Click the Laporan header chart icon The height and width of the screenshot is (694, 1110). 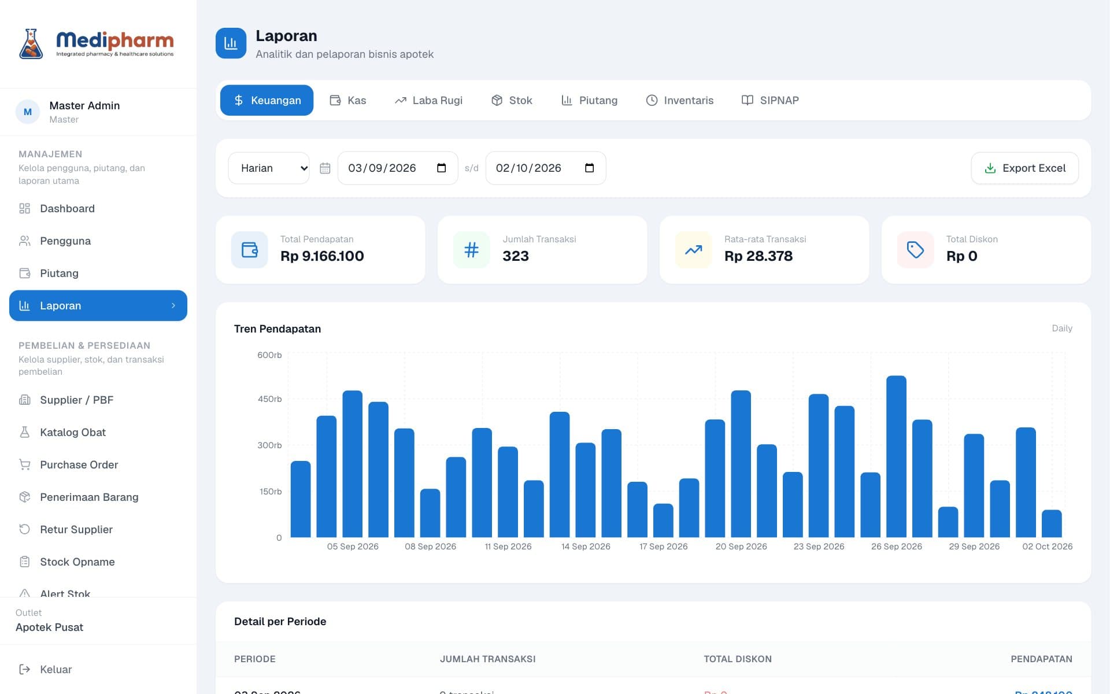(231, 43)
